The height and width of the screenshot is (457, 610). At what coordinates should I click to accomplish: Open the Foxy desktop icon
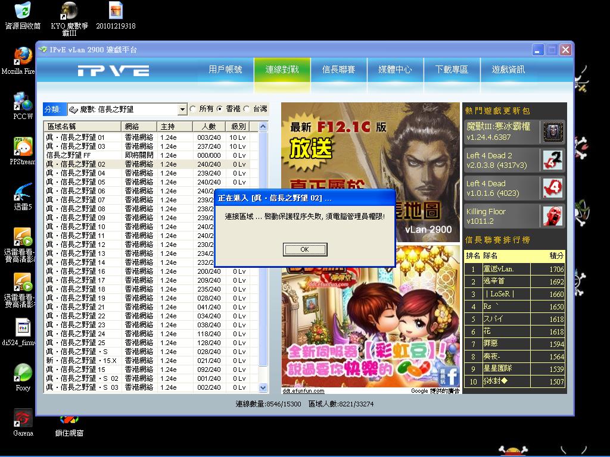point(23,373)
